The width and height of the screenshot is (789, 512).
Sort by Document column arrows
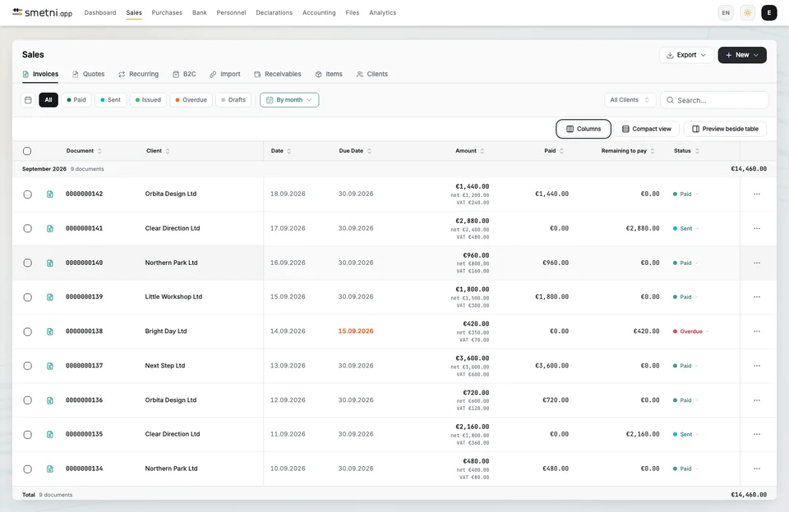99,151
